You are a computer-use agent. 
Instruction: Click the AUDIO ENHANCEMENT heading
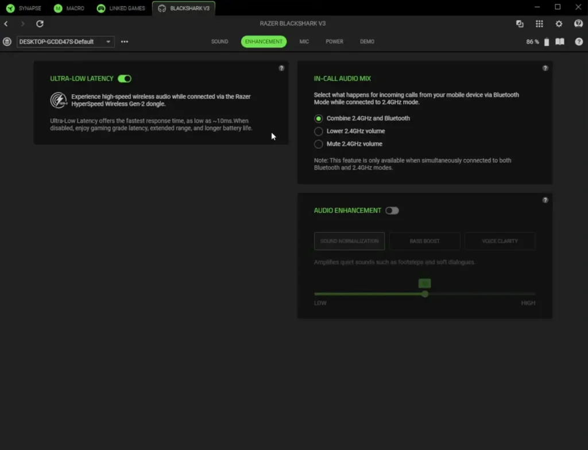pos(347,211)
